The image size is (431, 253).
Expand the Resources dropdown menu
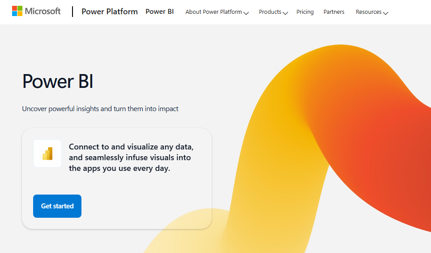(371, 12)
